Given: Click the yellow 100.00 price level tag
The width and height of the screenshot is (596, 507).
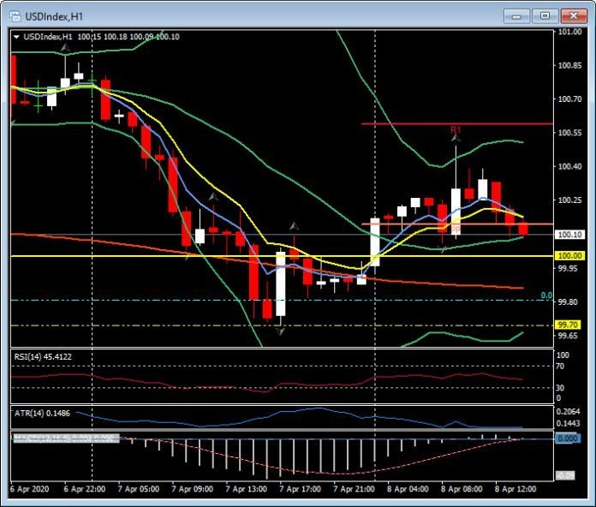Looking at the screenshot, I should tap(569, 256).
